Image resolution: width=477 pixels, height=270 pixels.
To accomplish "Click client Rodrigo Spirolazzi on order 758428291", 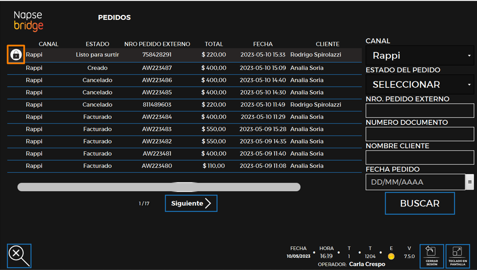I will tap(316, 55).
